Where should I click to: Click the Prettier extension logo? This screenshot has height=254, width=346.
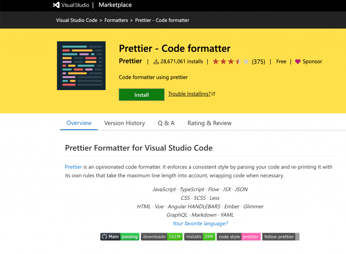point(81,65)
